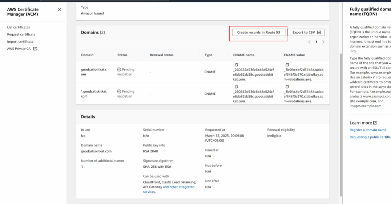
Task: Open Register a domain name link
Action: pos(368,130)
